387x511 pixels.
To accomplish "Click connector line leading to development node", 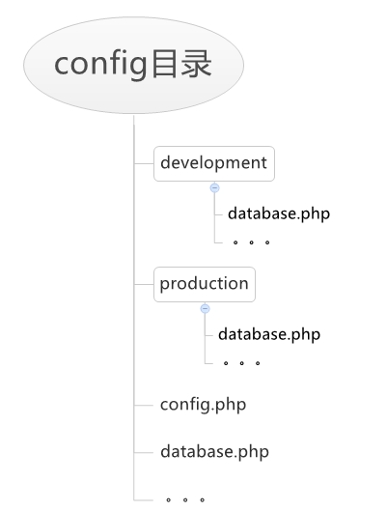I will (144, 163).
